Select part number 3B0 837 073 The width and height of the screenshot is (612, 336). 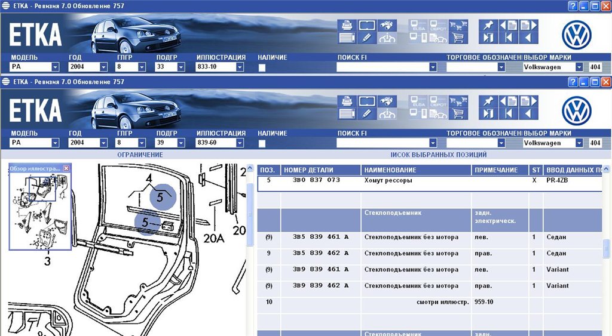[x=316, y=180]
